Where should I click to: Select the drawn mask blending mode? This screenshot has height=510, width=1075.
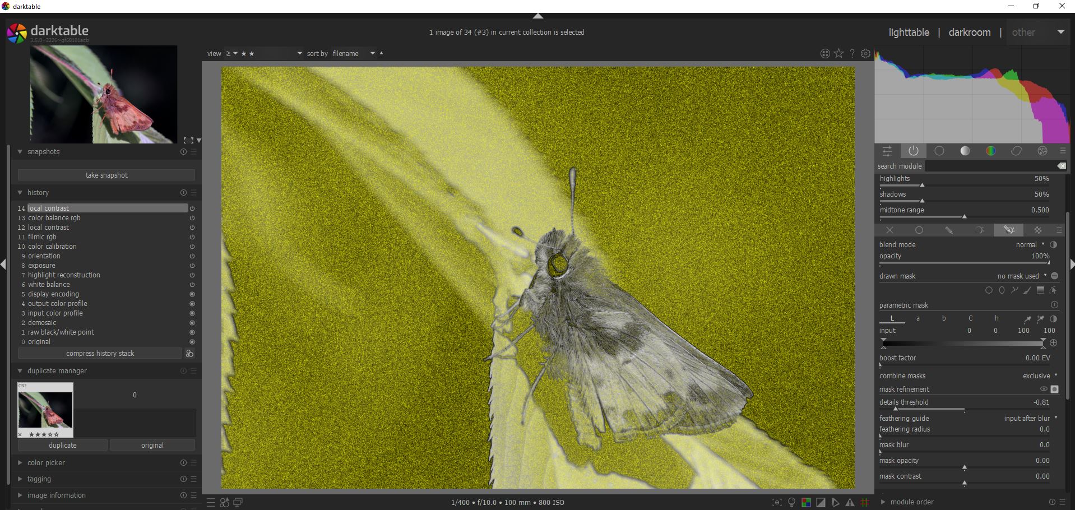coord(949,230)
